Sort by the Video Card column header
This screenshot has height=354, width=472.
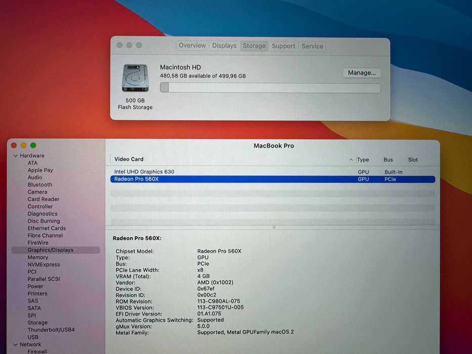[x=129, y=159]
